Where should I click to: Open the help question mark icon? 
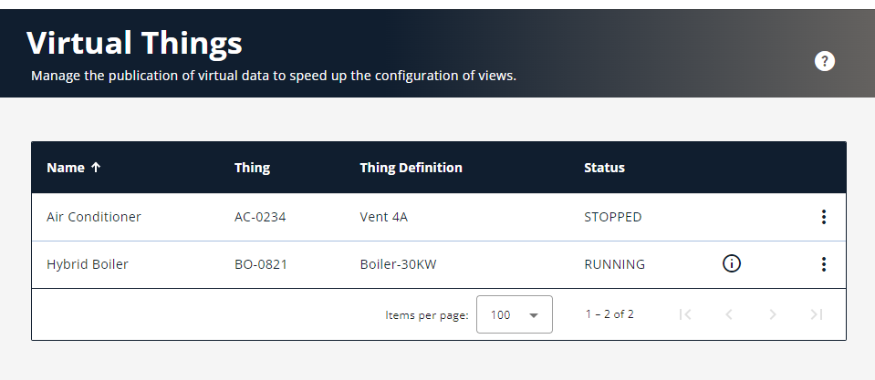point(825,61)
